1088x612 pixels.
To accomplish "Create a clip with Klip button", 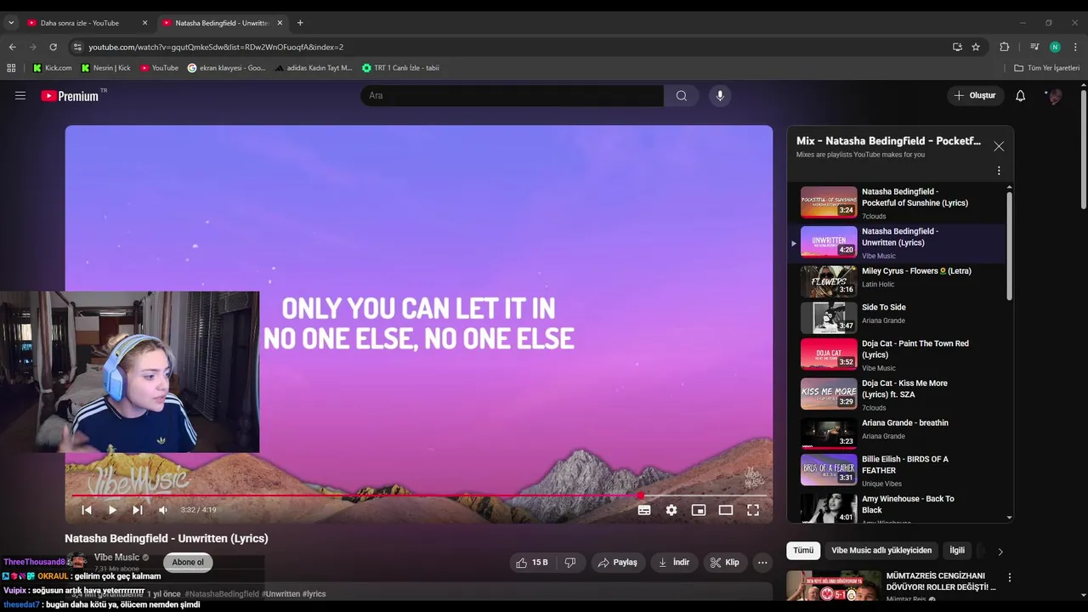I will click(x=725, y=563).
